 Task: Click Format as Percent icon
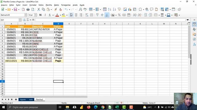[119, 15]
